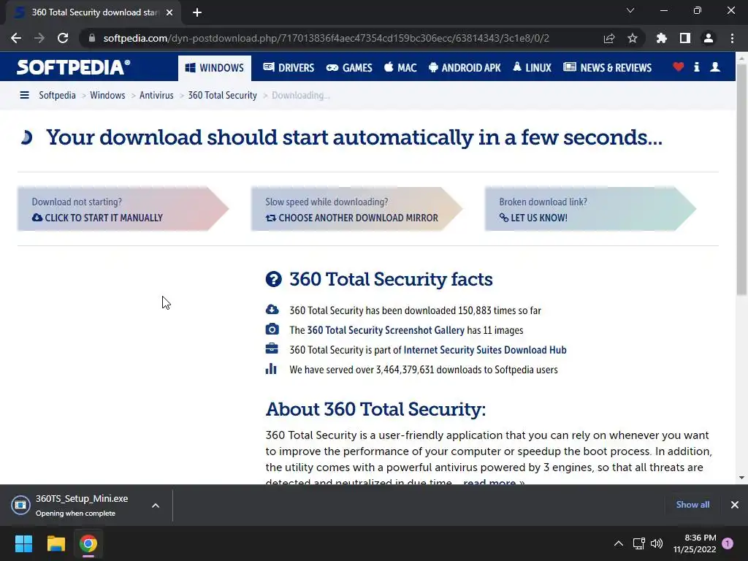
Task: Click the Softpedia user account icon
Action: point(715,67)
